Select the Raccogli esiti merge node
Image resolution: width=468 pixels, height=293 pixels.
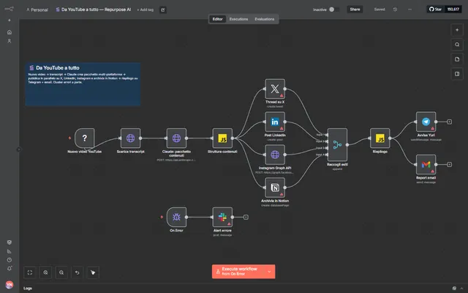(337, 145)
